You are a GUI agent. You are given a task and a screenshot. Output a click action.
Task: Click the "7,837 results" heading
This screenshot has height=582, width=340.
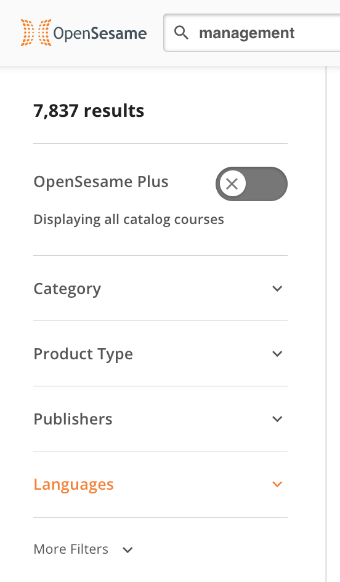tap(89, 111)
